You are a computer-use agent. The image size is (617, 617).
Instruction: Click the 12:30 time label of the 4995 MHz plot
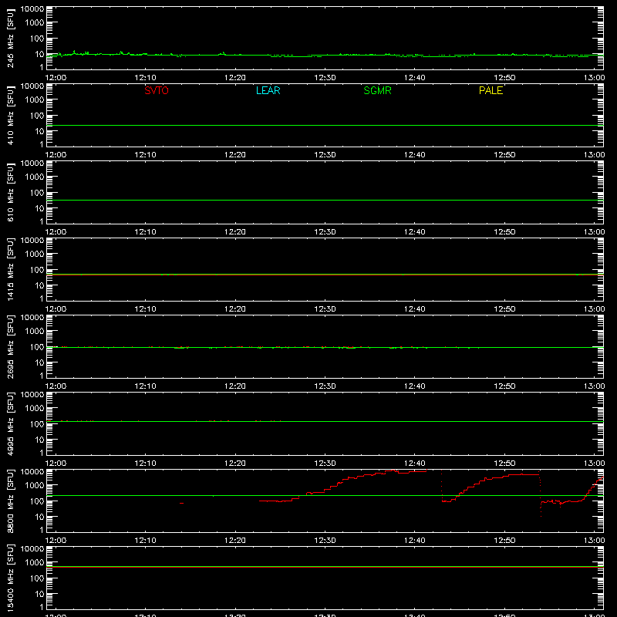[325, 464]
